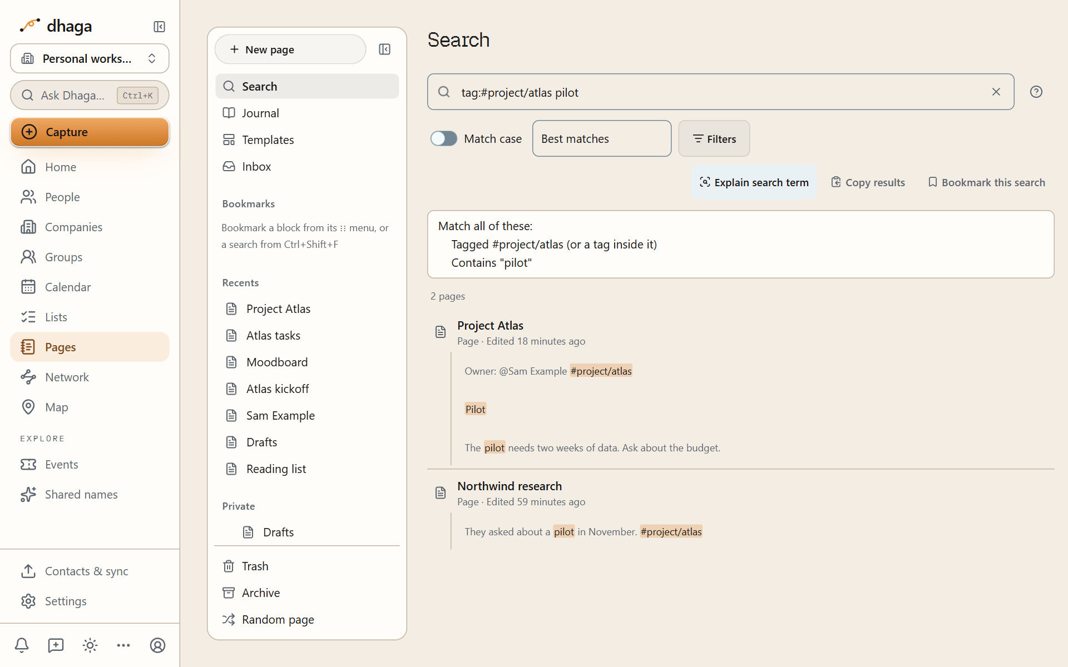Open Trash in pages panel
The width and height of the screenshot is (1068, 667).
[x=307, y=566]
